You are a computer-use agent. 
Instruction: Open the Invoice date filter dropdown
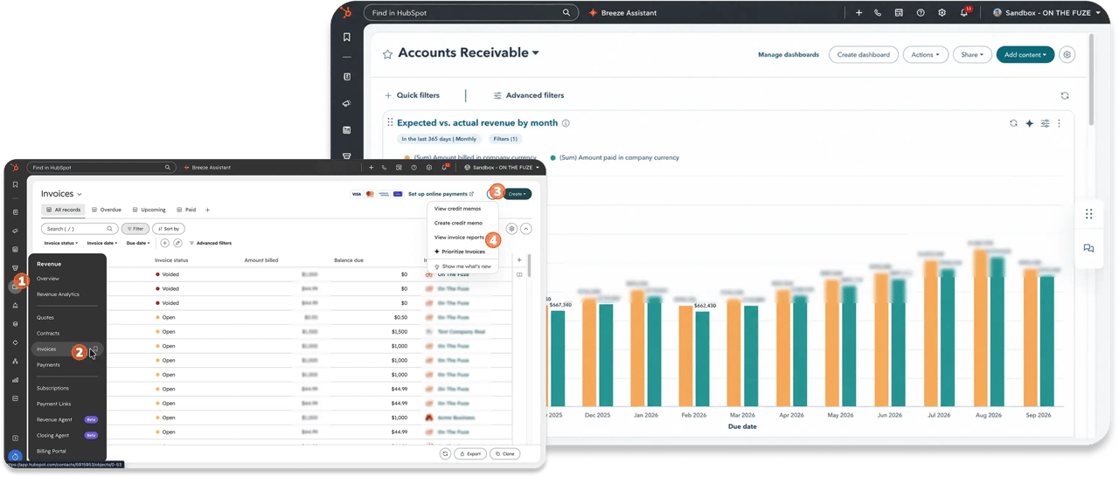(x=101, y=243)
